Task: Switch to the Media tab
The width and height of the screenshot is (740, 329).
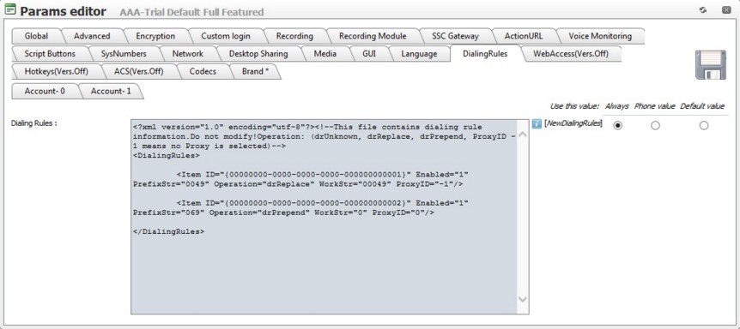Action: pos(325,54)
